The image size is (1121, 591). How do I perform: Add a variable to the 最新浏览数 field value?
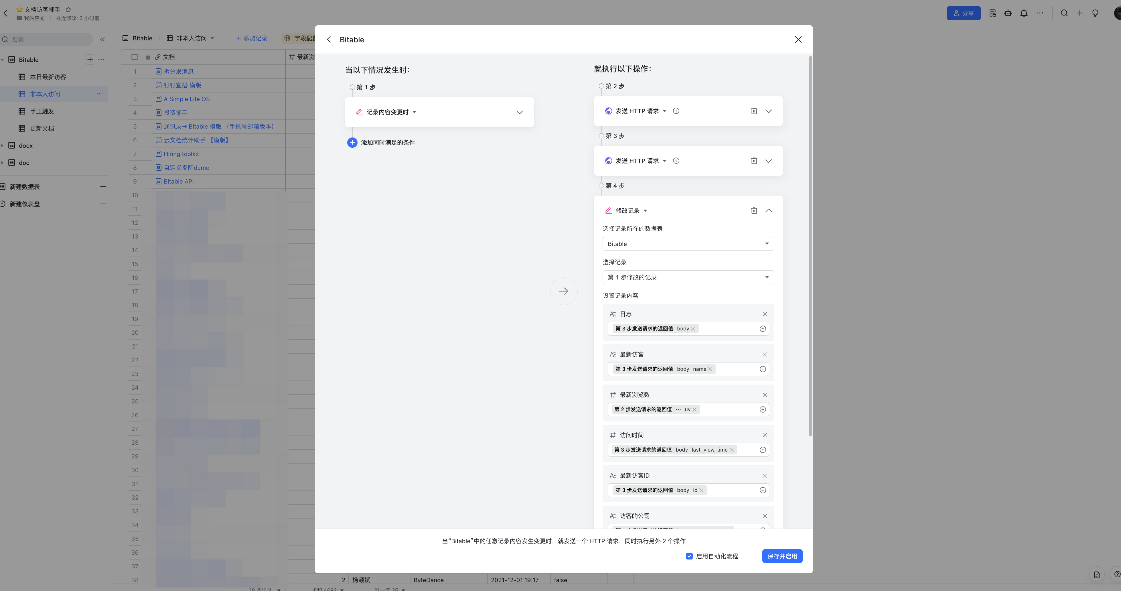tap(762, 409)
